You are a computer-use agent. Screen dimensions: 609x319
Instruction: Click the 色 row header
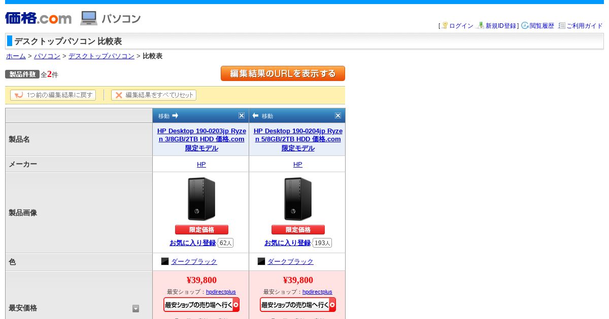click(79, 262)
